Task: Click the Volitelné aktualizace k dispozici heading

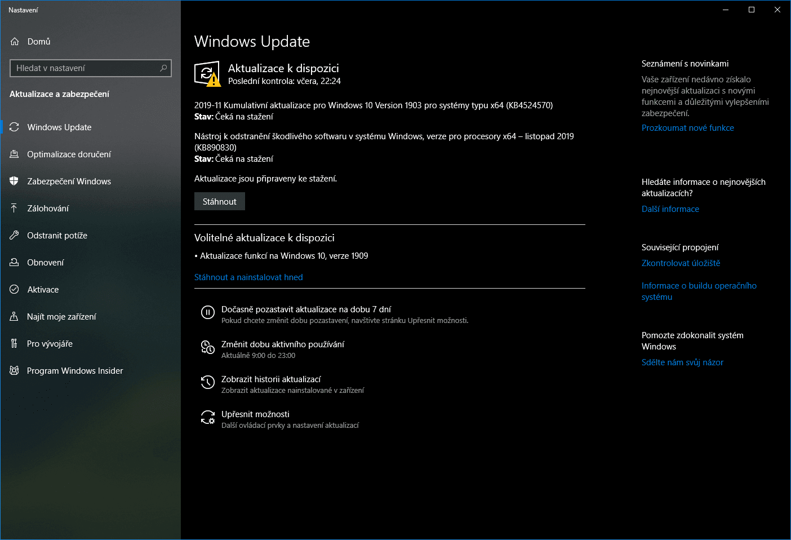Action: click(x=264, y=238)
